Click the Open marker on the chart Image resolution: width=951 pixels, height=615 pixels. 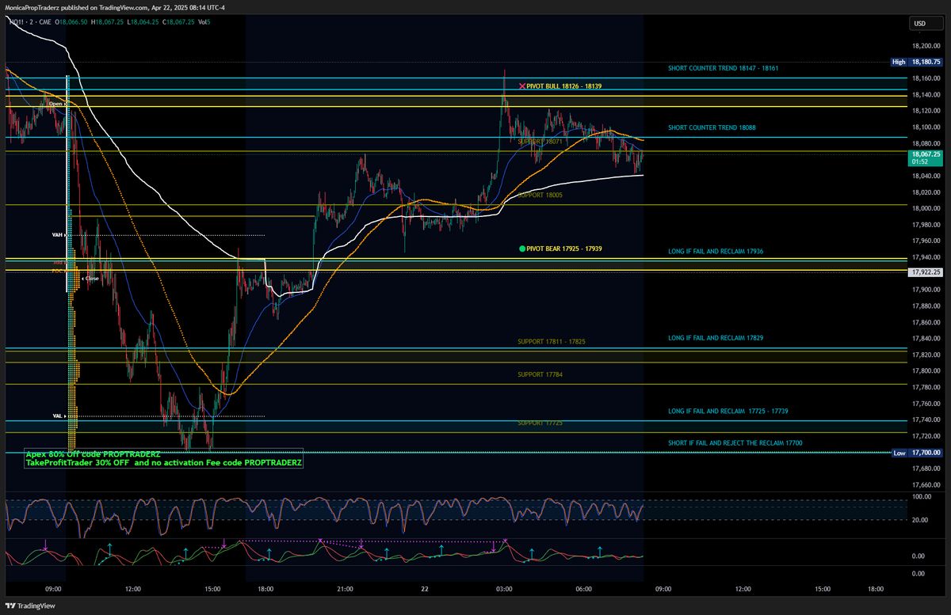pos(55,103)
